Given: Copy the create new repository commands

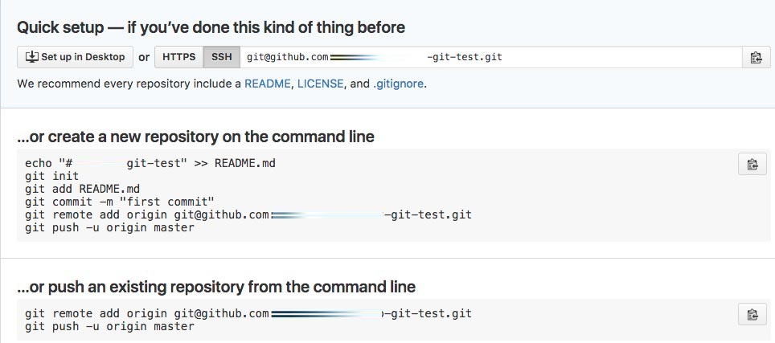Looking at the screenshot, I should click(752, 165).
